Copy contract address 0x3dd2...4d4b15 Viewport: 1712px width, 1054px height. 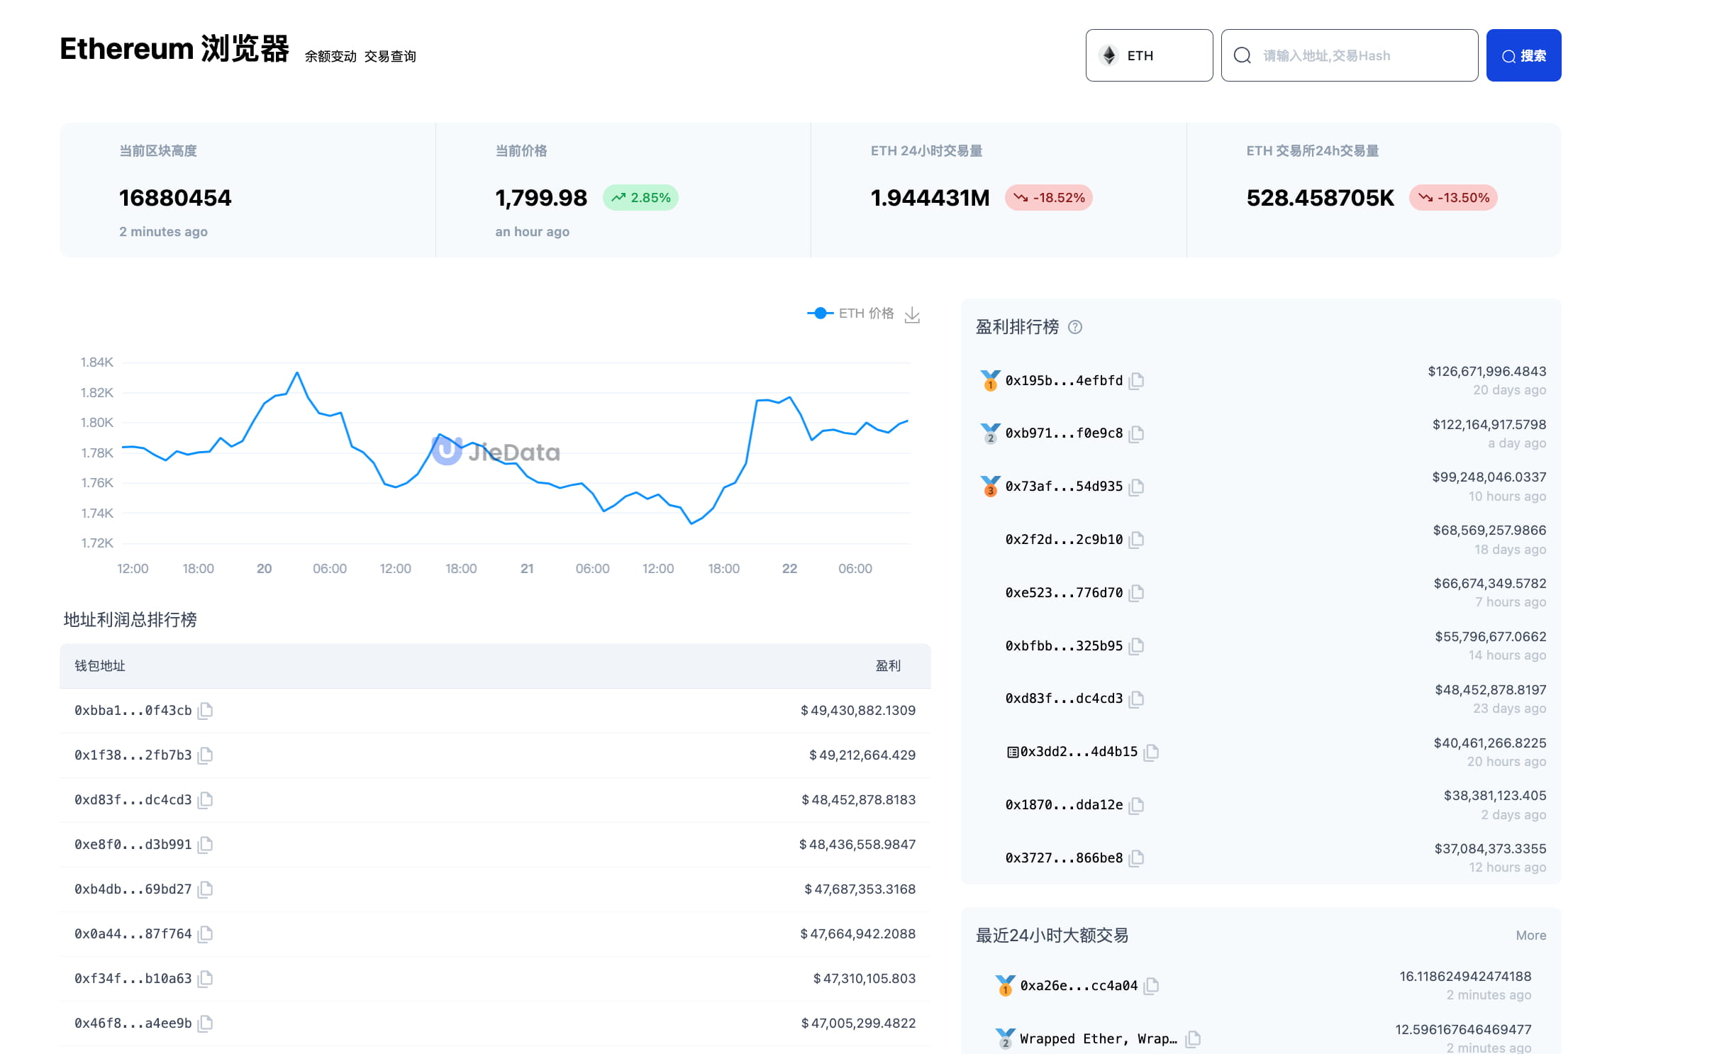coord(1151,752)
